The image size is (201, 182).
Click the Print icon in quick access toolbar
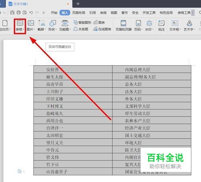18,12
